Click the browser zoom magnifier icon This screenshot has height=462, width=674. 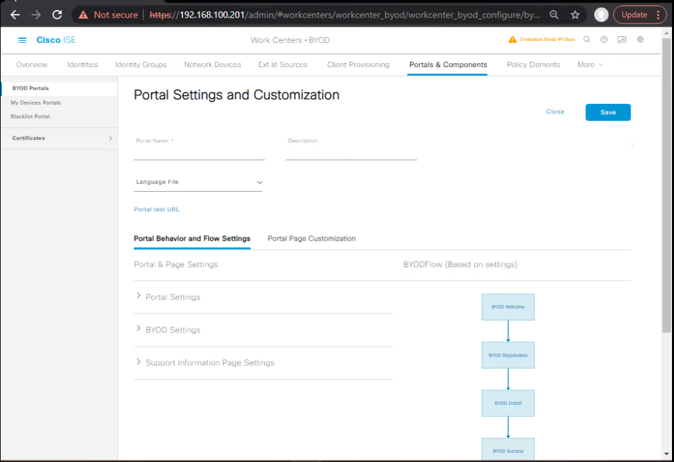pos(554,15)
